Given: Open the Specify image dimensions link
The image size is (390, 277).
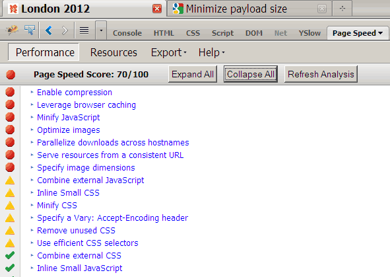Looking at the screenshot, I should [x=86, y=168].
